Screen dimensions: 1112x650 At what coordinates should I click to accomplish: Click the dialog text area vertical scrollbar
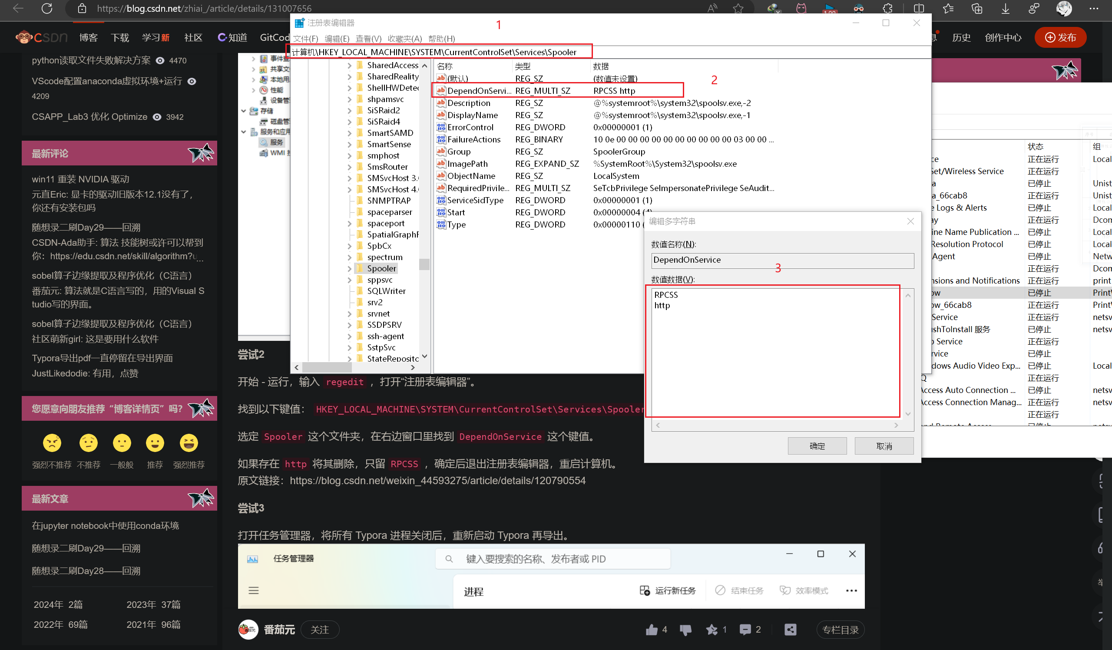pos(908,355)
